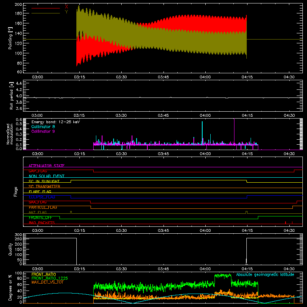Click the 'Absolute geomagnetic latitude' label
Screen dimensions: 307x307
(x=265, y=275)
